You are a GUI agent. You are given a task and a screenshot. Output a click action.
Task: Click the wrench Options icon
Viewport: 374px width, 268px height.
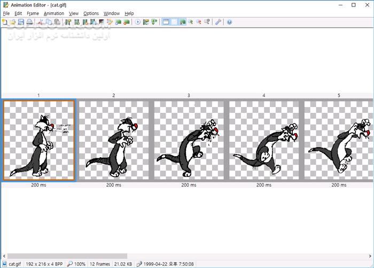(218, 22)
